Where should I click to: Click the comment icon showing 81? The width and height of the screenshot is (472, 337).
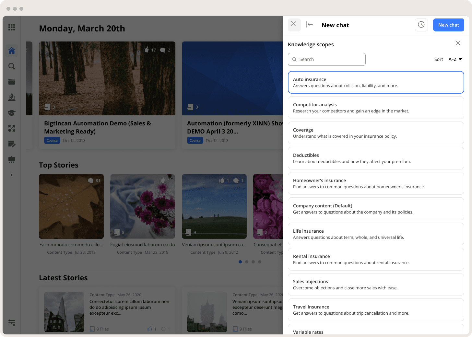pyautogui.click(x=91, y=180)
